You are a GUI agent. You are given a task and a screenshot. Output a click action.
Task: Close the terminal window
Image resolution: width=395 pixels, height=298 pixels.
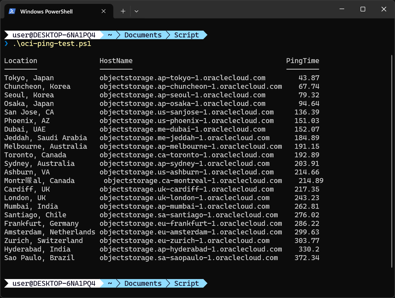pos(384,9)
